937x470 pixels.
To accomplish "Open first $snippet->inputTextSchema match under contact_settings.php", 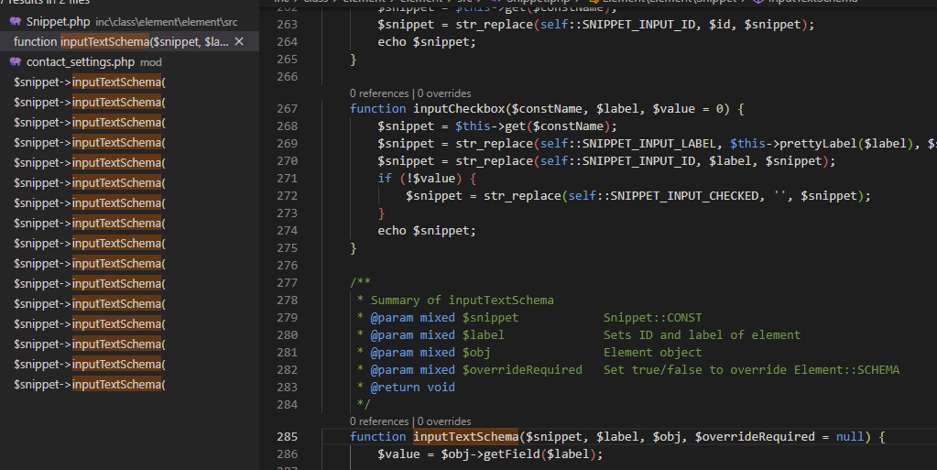I will [89, 82].
